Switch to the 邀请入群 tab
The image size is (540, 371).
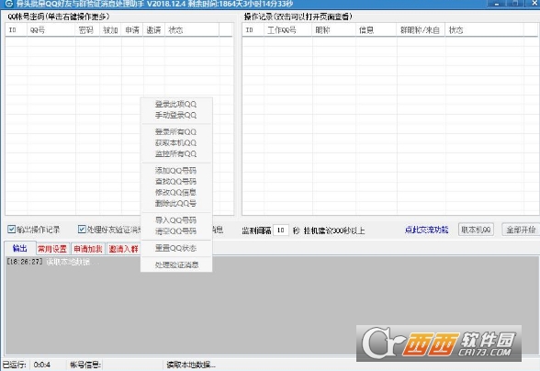coord(123,249)
